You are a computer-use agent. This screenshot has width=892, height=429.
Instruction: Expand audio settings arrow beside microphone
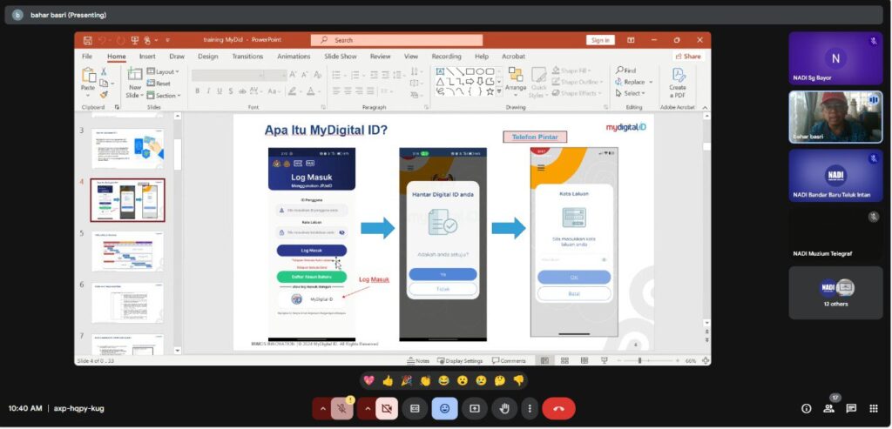(322, 408)
